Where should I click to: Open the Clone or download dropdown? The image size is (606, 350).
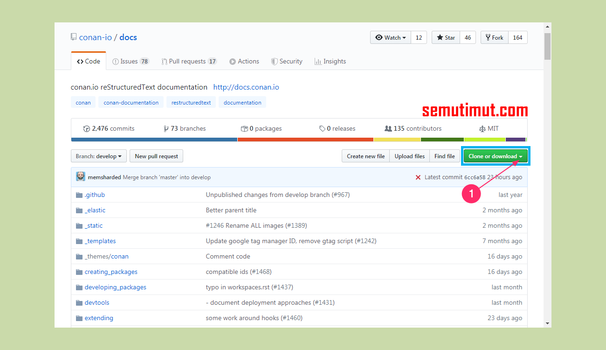click(x=495, y=156)
